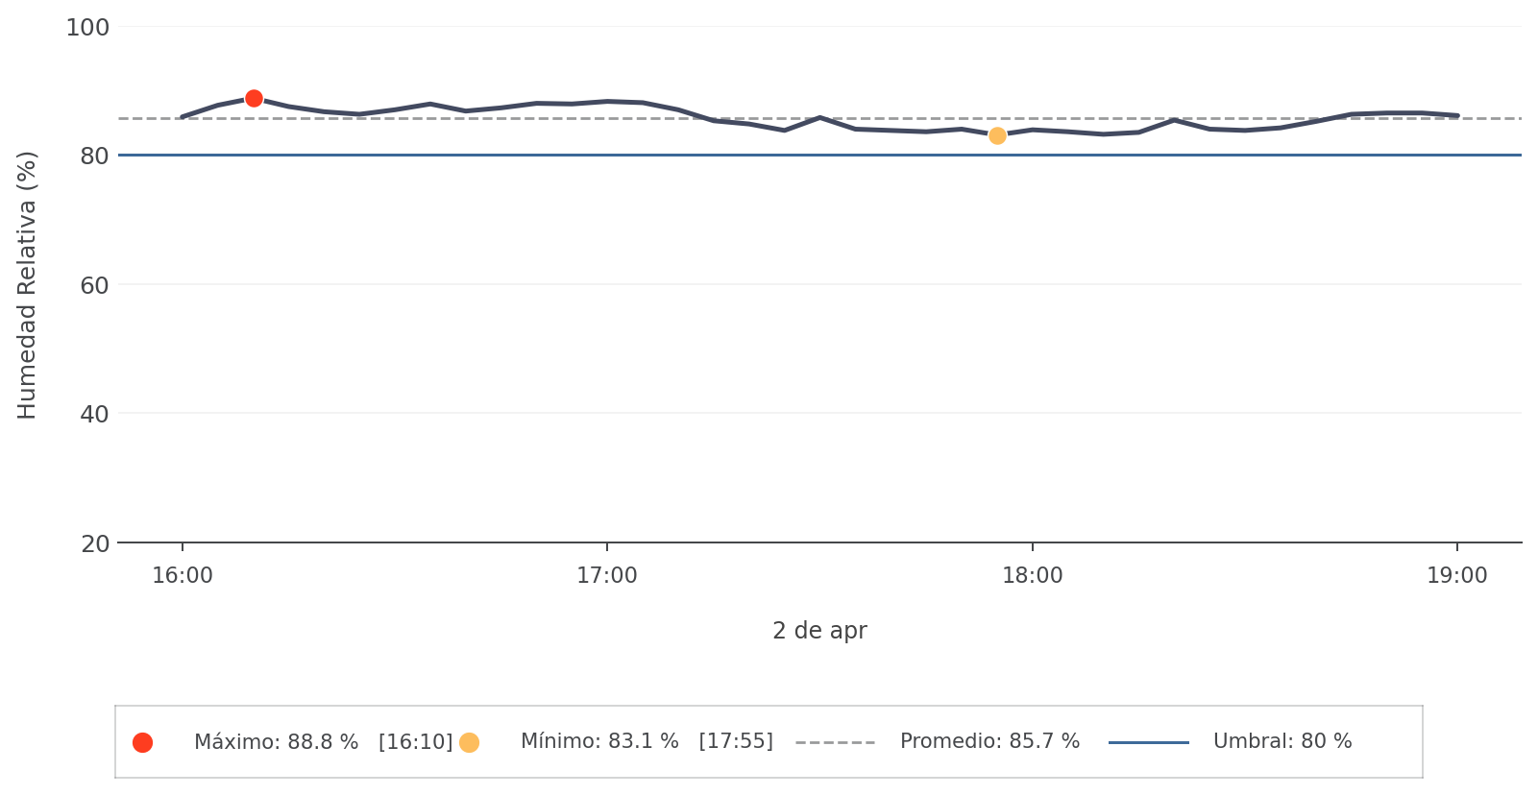Screen dimensions: 1538x795
Task: Hide the "Promedio: 85.7 %" legend entry
Action: click(989, 742)
